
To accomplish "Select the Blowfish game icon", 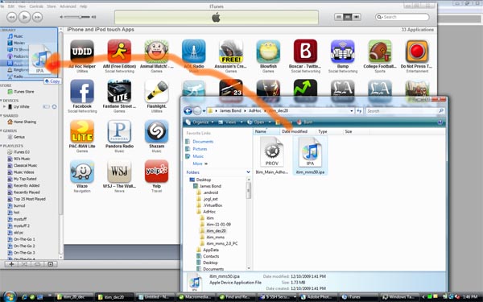I will click(268, 52).
